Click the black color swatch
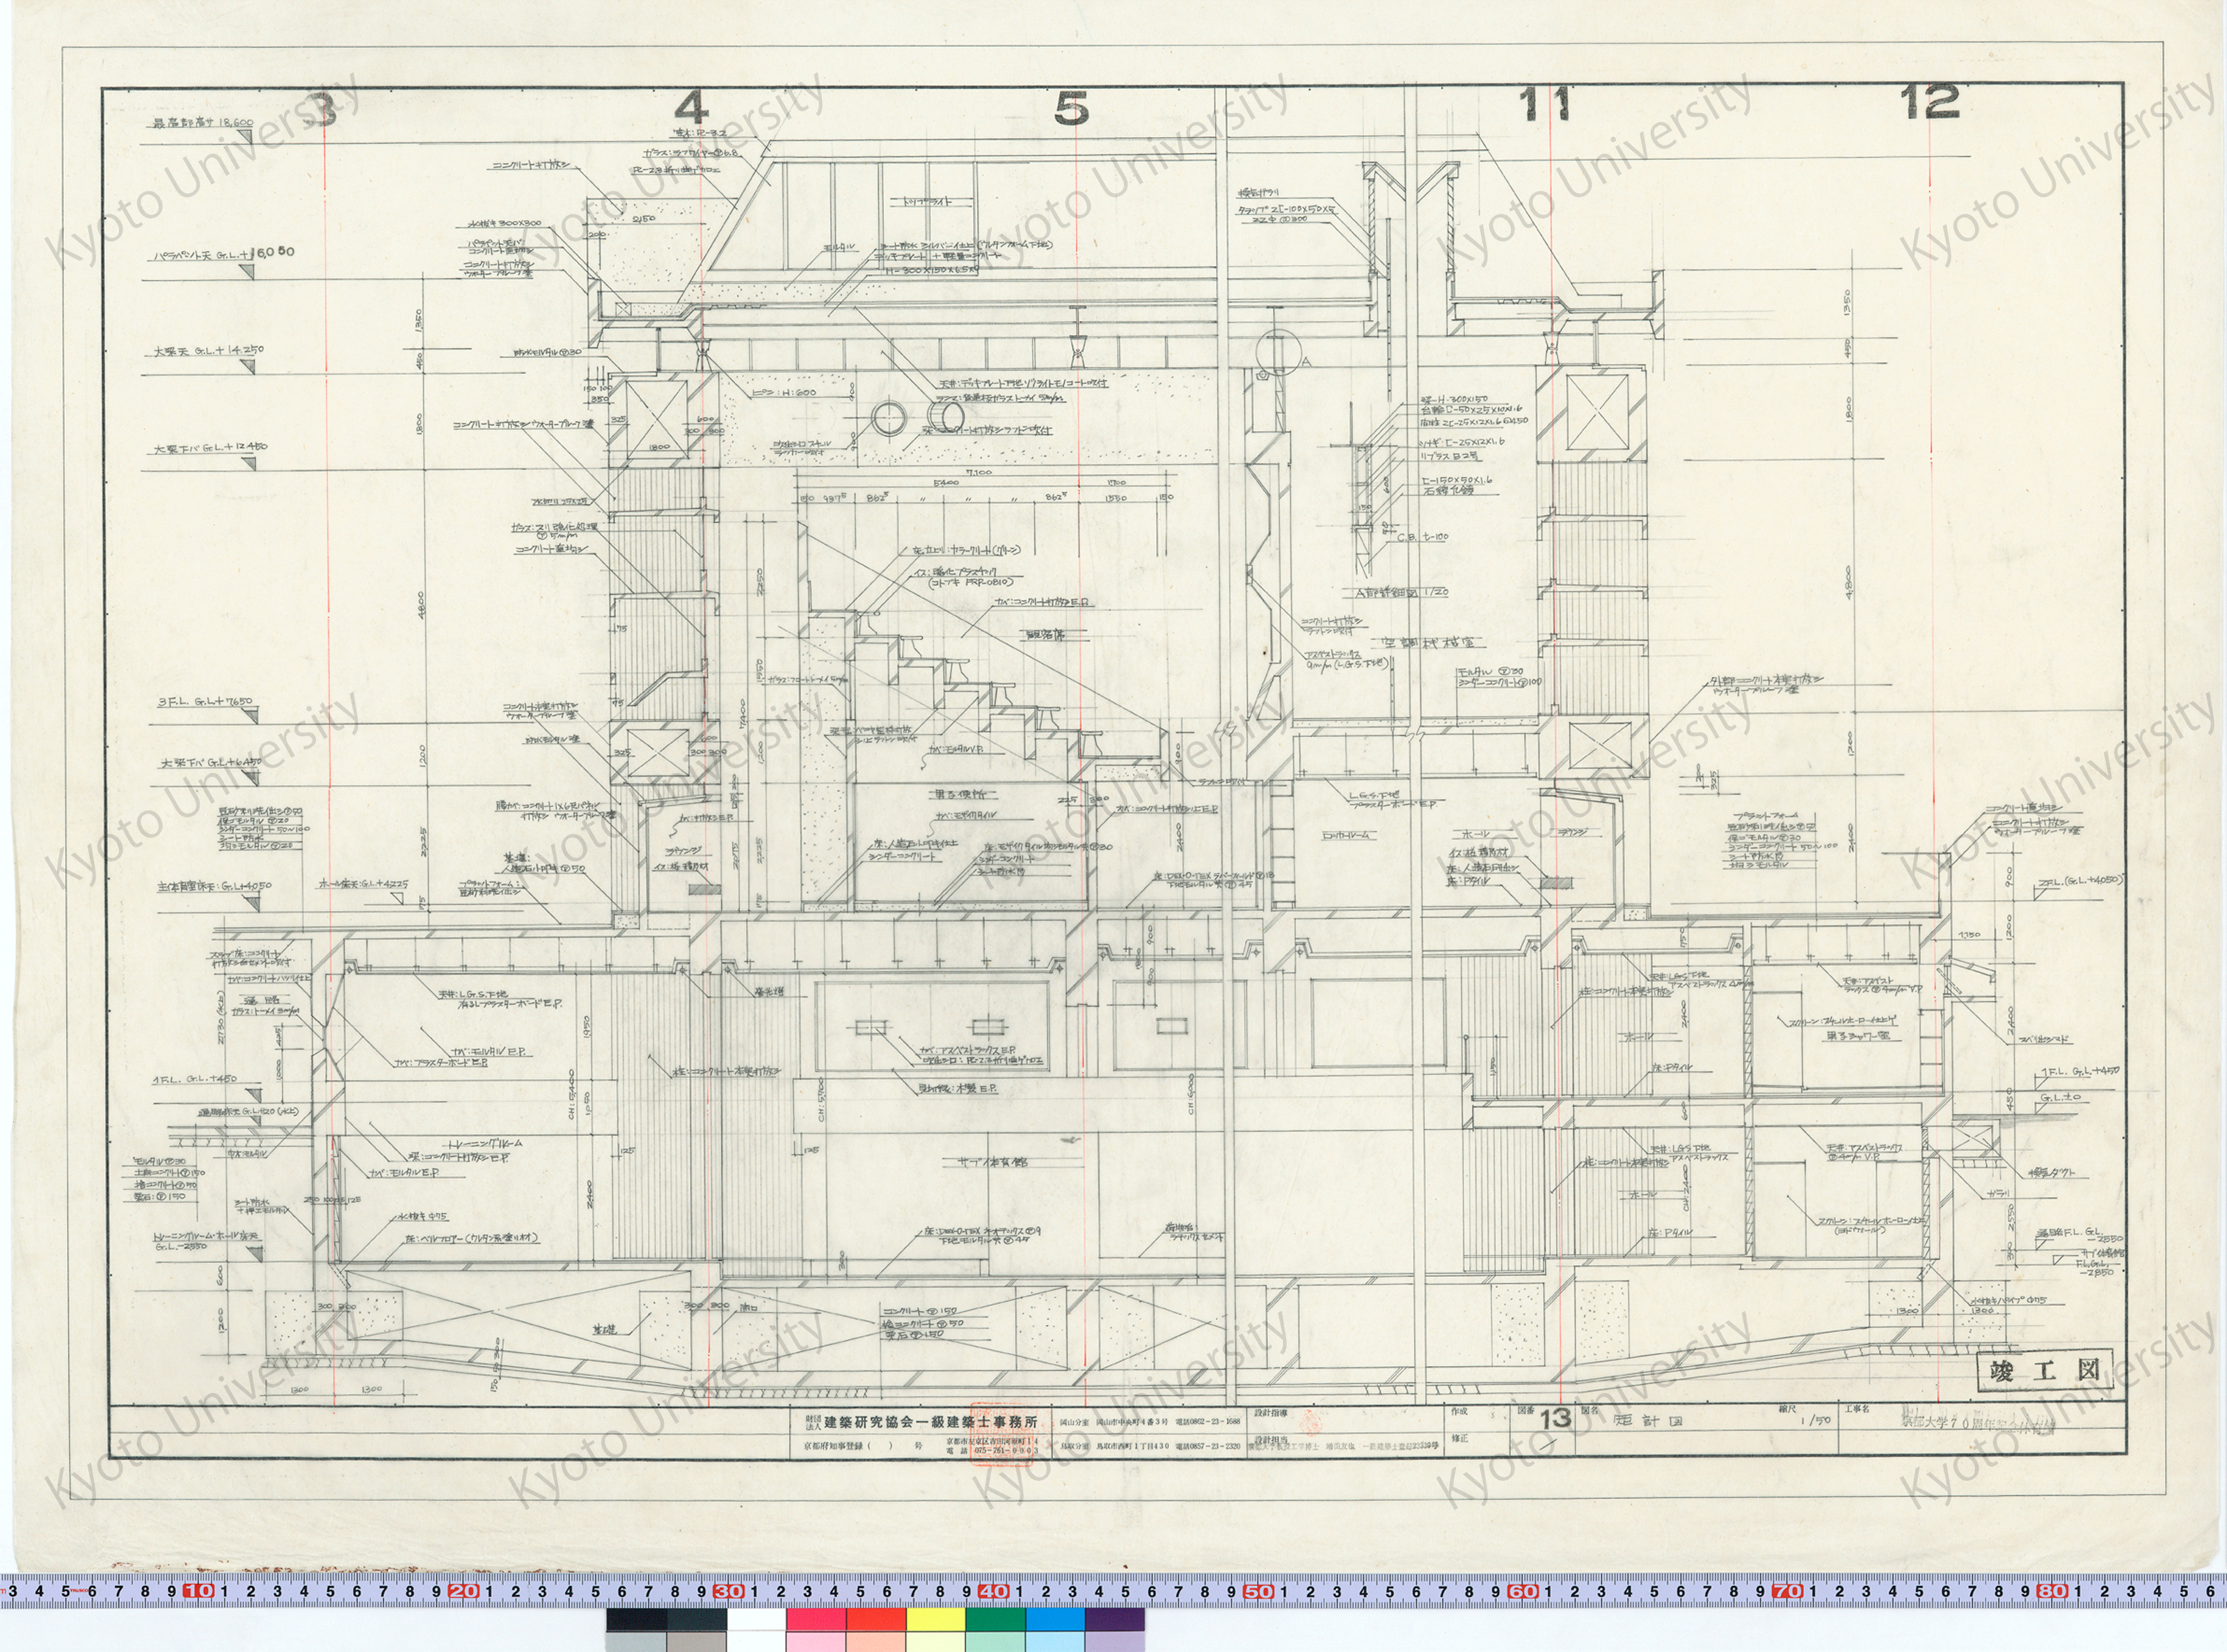 tap(636, 1620)
